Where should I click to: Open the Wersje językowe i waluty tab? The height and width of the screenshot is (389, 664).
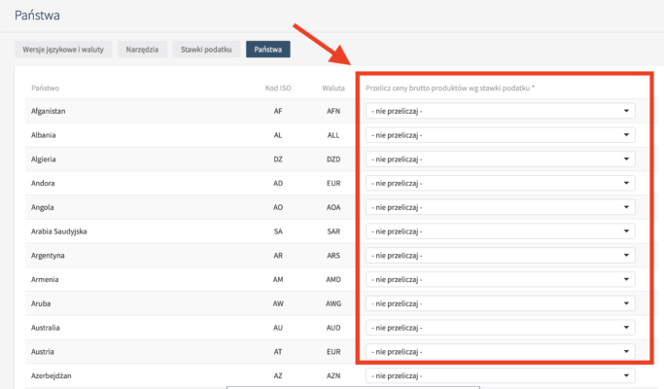click(64, 49)
